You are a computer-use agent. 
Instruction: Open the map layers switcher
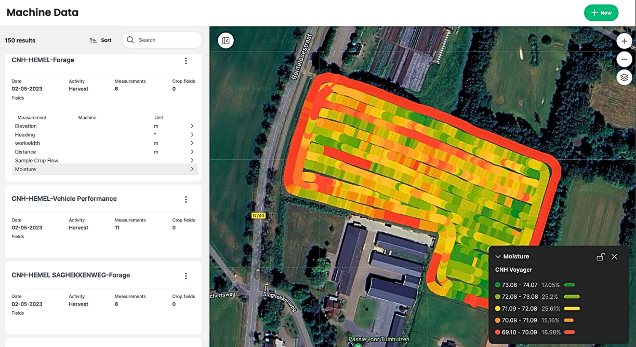[x=624, y=77]
